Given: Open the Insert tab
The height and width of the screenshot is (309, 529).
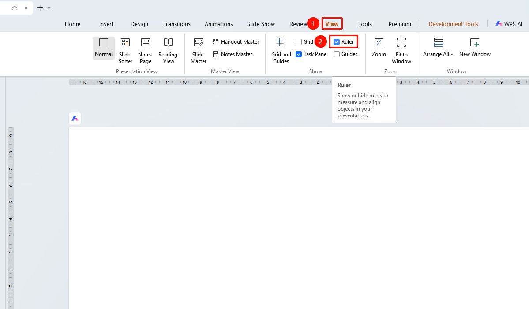Looking at the screenshot, I should tap(106, 24).
